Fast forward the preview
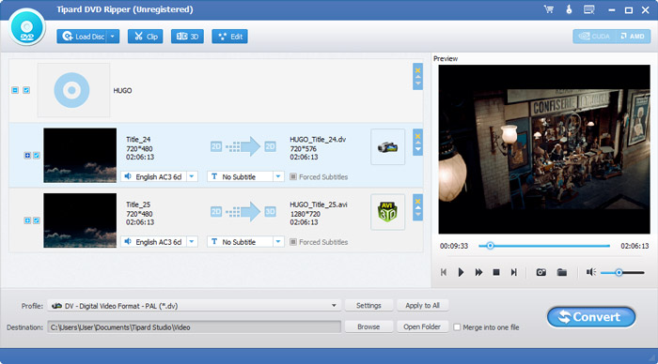658x364 pixels. coord(478,272)
